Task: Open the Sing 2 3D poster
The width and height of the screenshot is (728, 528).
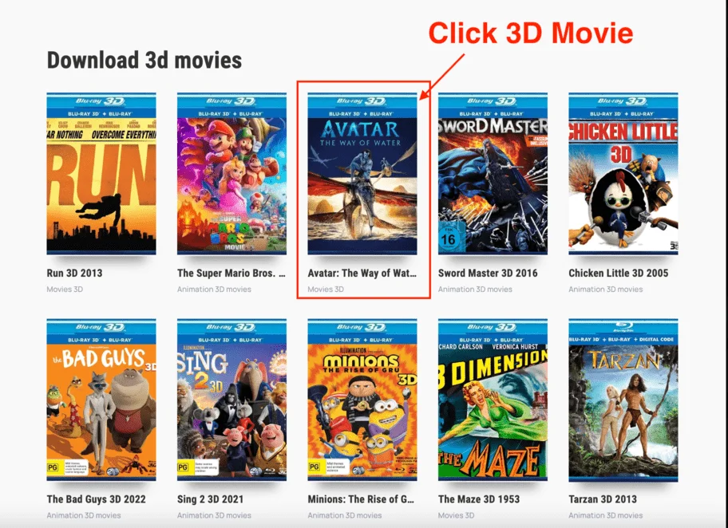Action: click(x=231, y=400)
